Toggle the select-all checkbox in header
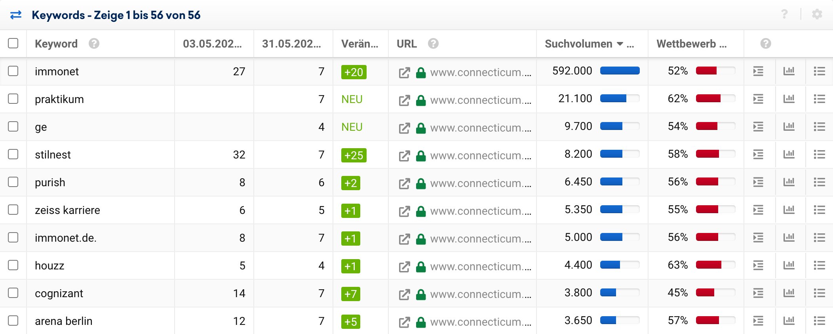The height and width of the screenshot is (334, 833). [13, 43]
